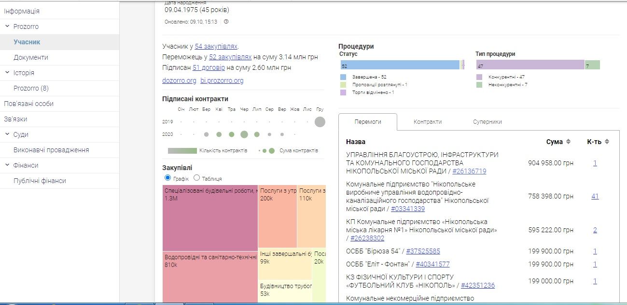The image size is (627, 305).
Task: Switch to the Суперники tab
Action: click(487, 122)
